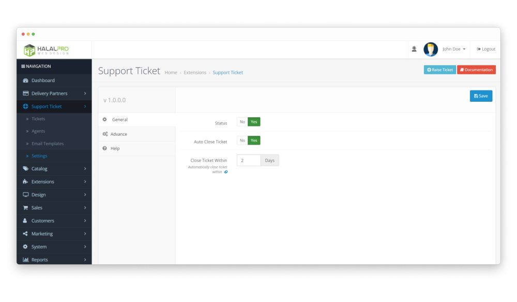Viewport: 517px width, 302px height.
Task: Click the help tooltip icon under Close Ticket Within
Action: pos(226,172)
